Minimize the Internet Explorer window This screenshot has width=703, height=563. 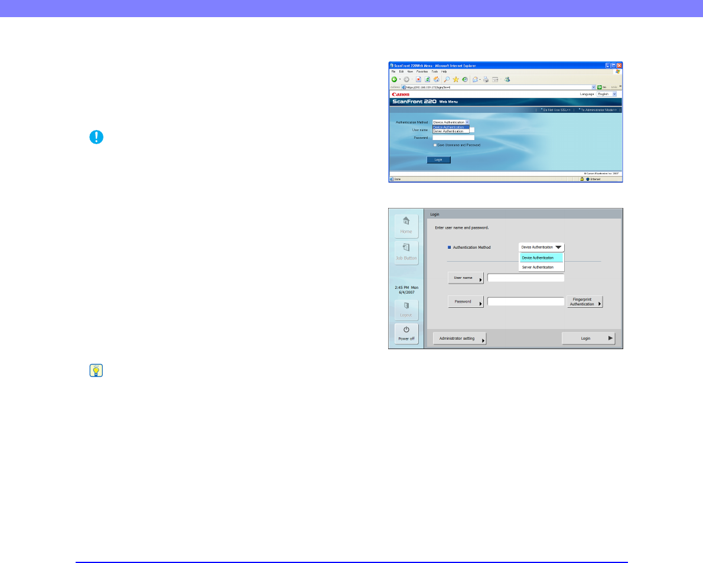tap(607, 66)
